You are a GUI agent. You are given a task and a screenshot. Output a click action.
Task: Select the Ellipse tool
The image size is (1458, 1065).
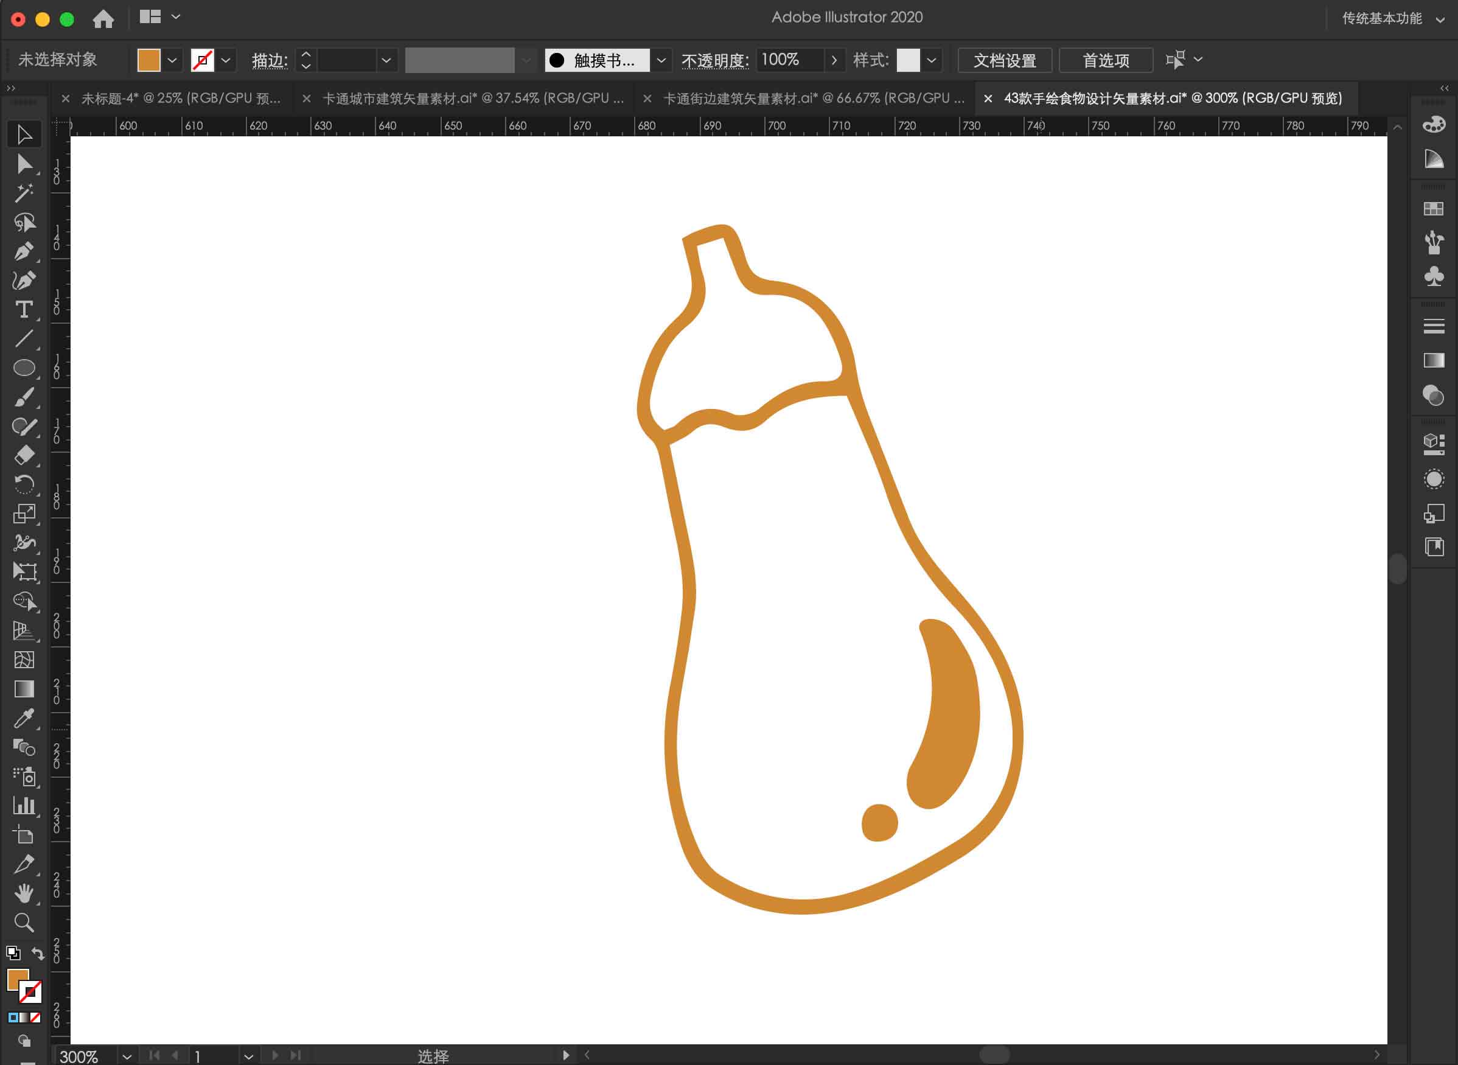24,368
